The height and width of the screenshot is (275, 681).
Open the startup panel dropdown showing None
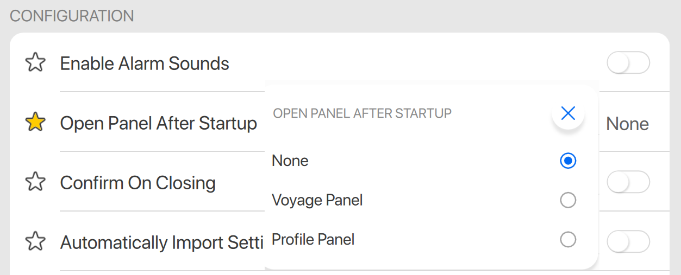click(x=627, y=124)
